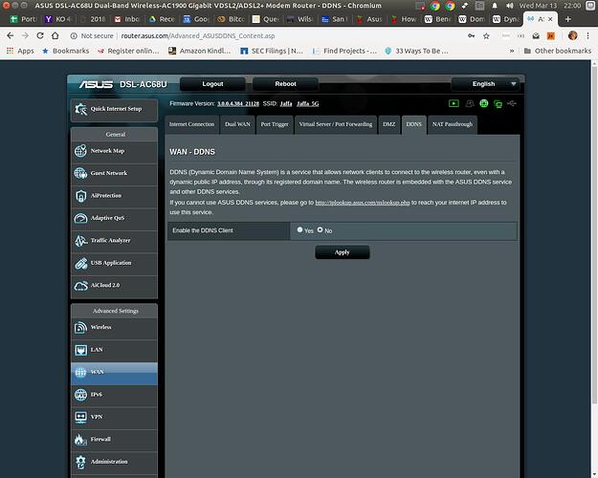Open Adaptive QoS gauge icon
Image resolution: width=598 pixels, height=478 pixels.
pyautogui.click(x=81, y=218)
